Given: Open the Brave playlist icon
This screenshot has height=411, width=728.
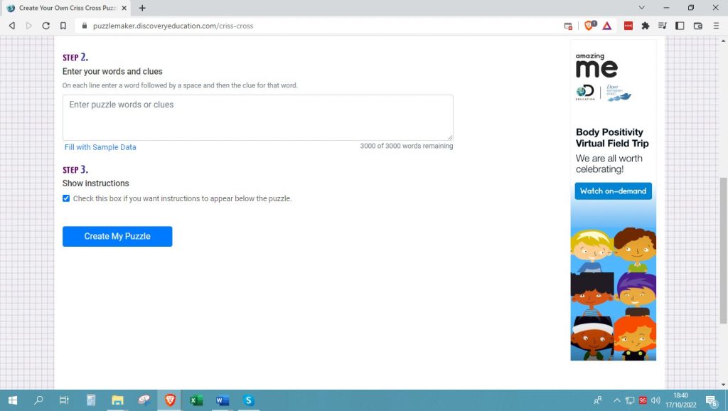Looking at the screenshot, I should tap(663, 26).
